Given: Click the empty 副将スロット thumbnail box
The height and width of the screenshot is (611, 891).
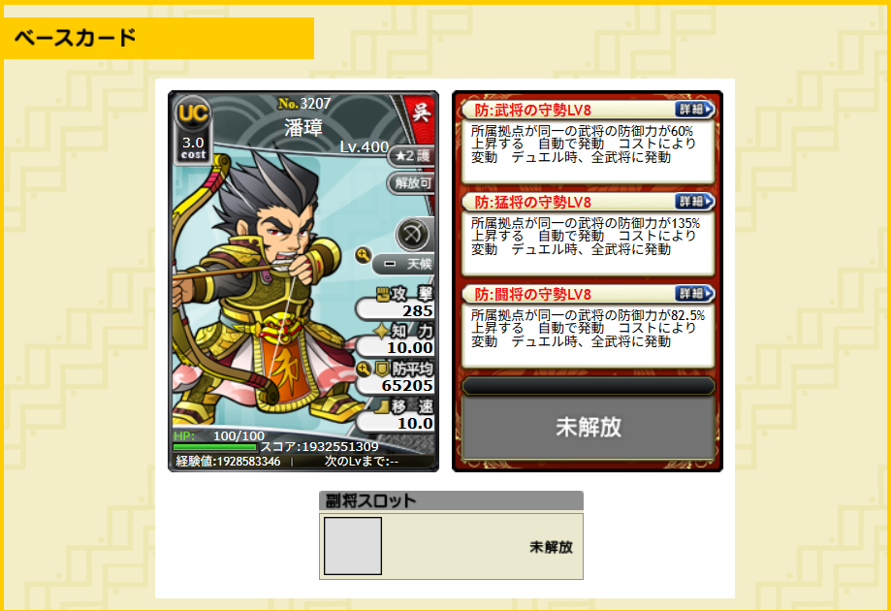Looking at the screenshot, I should click(353, 546).
